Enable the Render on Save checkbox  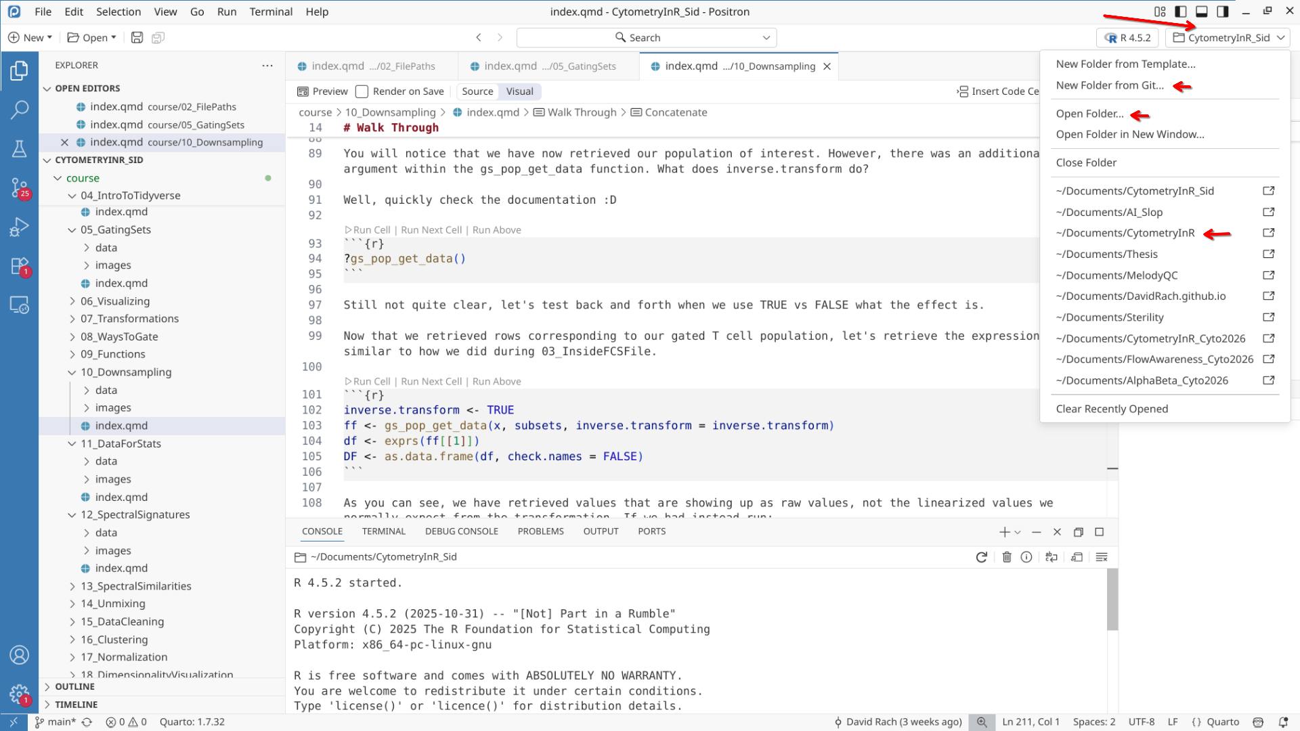(362, 91)
